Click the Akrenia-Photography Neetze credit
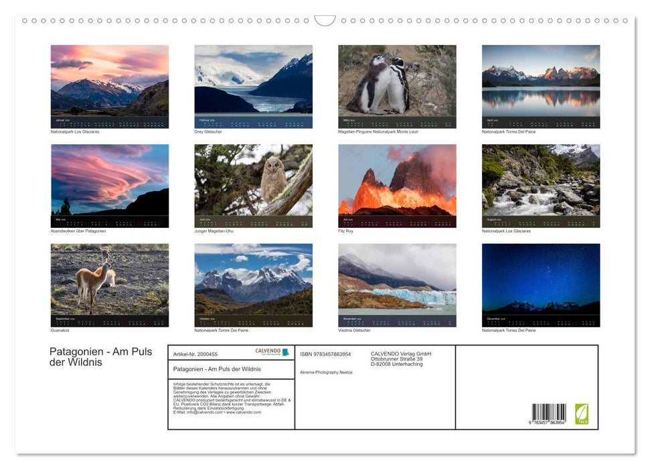Screen dimensions: 650x469 pos(326,371)
